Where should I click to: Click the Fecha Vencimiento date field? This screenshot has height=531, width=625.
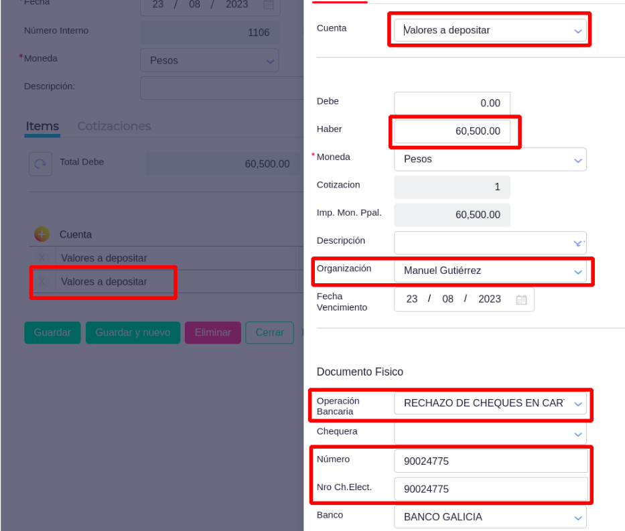[x=464, y=299]
